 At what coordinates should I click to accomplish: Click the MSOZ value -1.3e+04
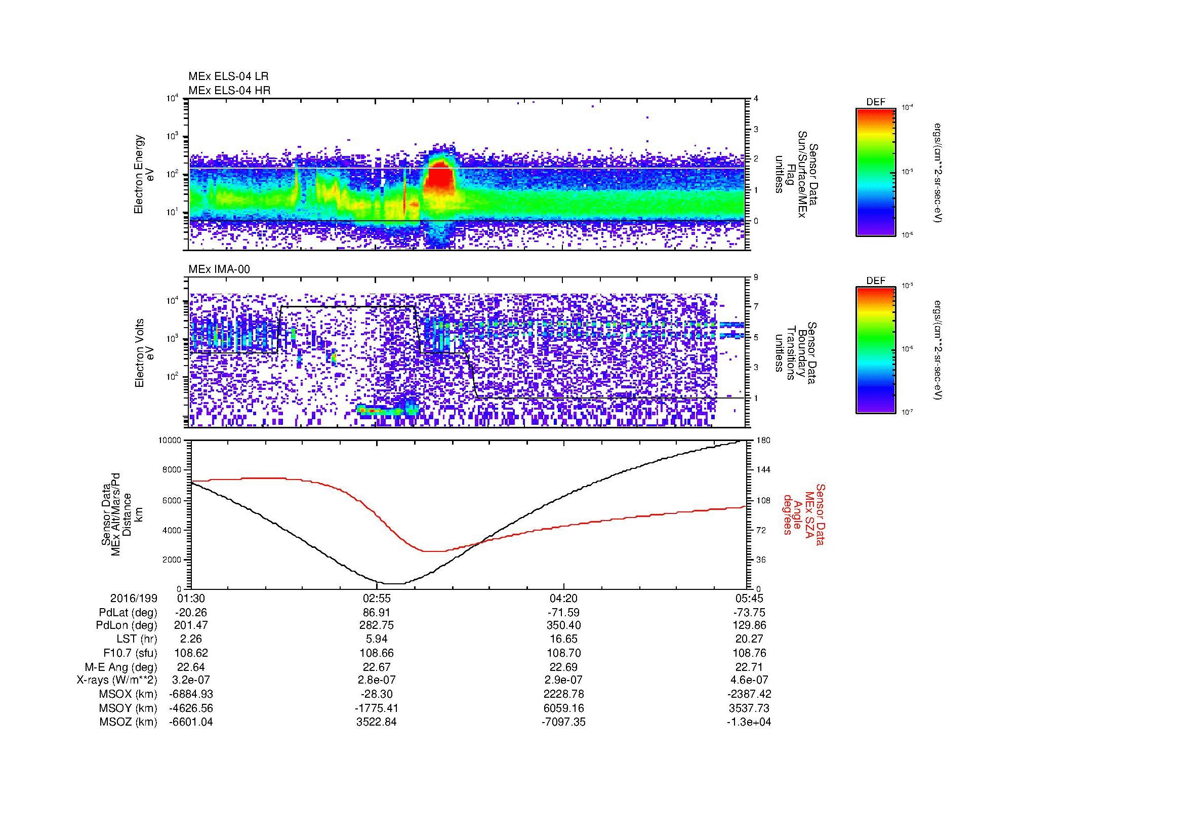pyautogui.click(x=749, y=722)
